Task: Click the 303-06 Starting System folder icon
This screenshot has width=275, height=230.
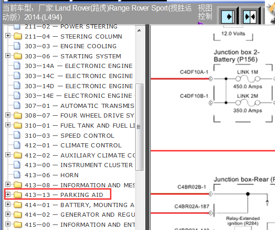Action: pyautogui.click(x=18, y=56)
